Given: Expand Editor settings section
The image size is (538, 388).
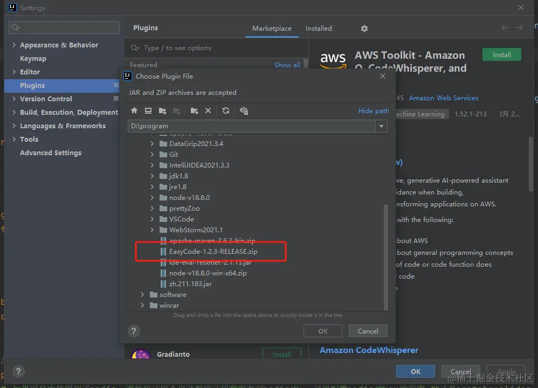Looking at the screenshot, I should click(14, 72).
